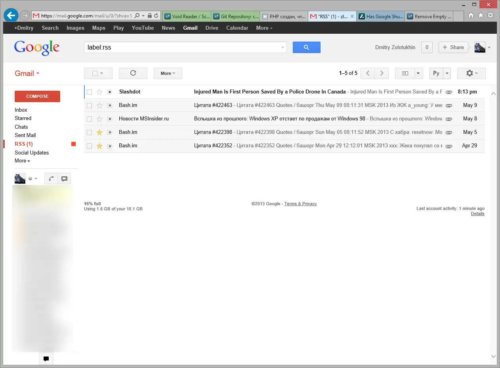Click attachment icon on Slashdot message

(449, 92)
